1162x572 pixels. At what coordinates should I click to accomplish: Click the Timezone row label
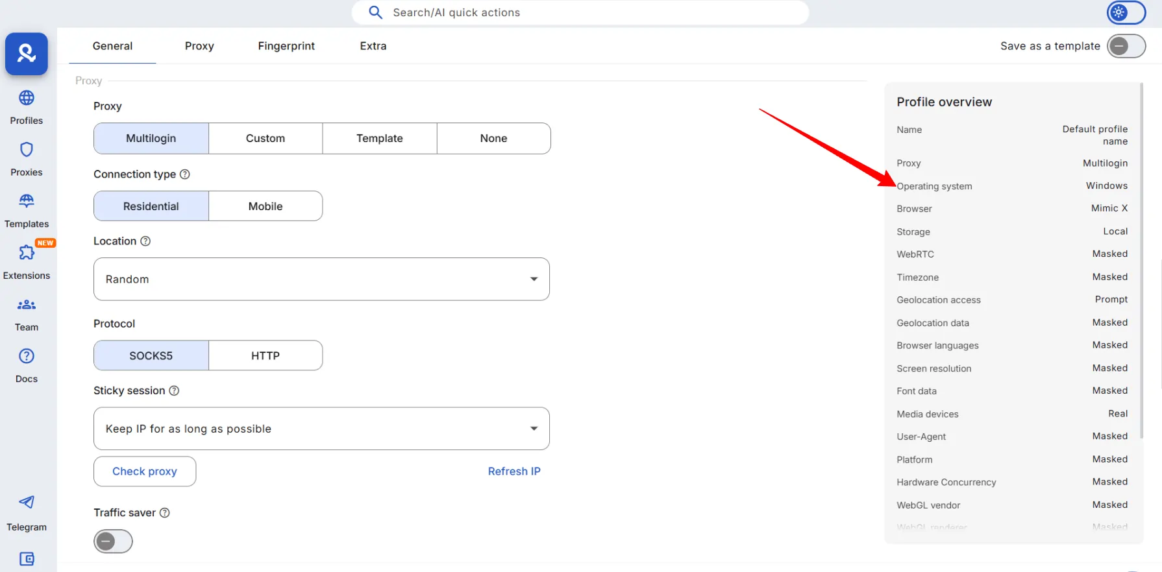pyautogui.click(x=918, y=277)
